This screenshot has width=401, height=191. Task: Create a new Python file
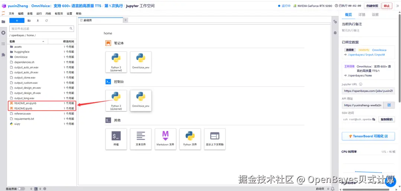point(190,139)
